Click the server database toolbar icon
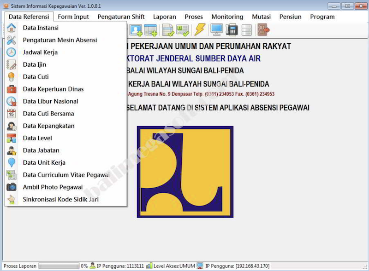 [247, 30]
